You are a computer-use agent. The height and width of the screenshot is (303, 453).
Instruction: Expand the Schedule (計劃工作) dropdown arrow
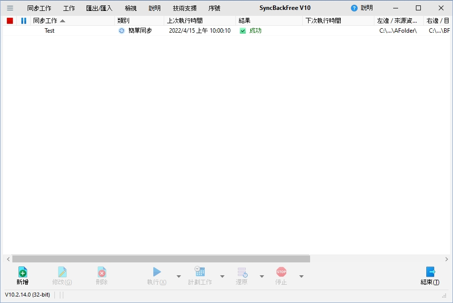(222, 276)
